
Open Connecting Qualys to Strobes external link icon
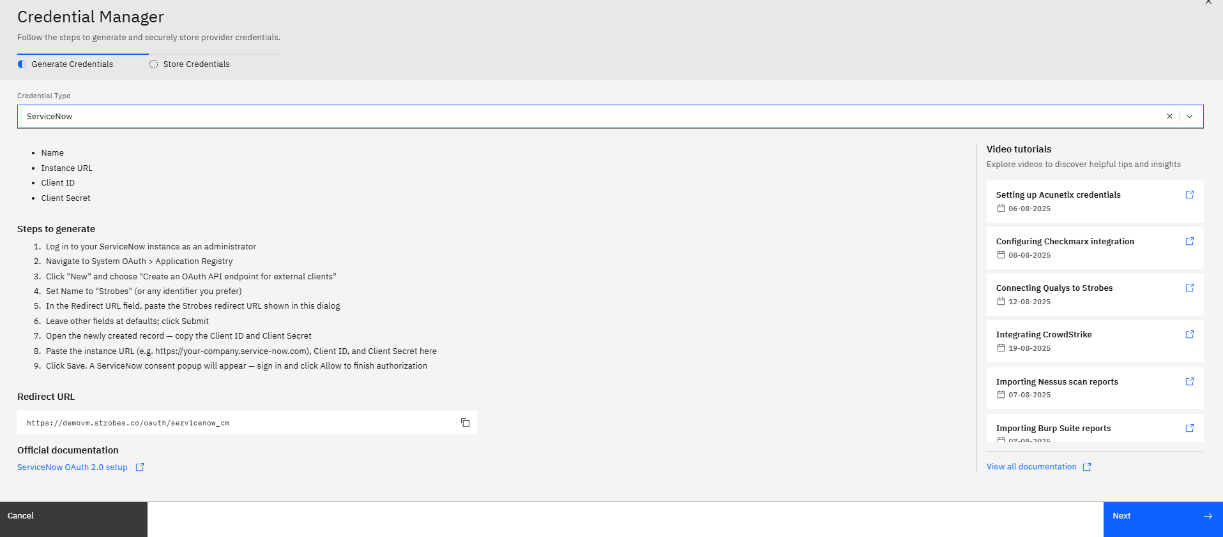pos(1190,288)
